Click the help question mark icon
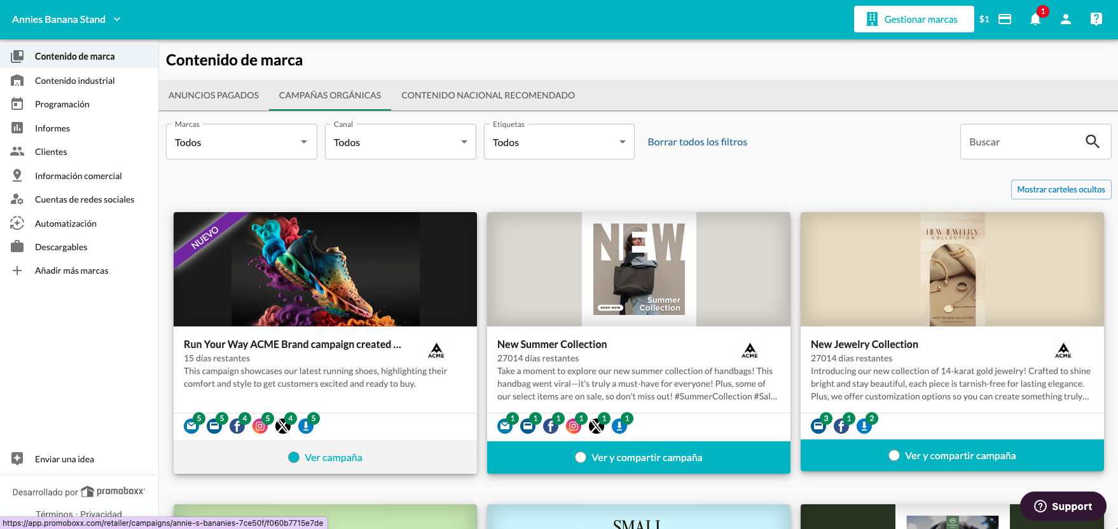1118x529 pixels. [x=1096, y=19]
